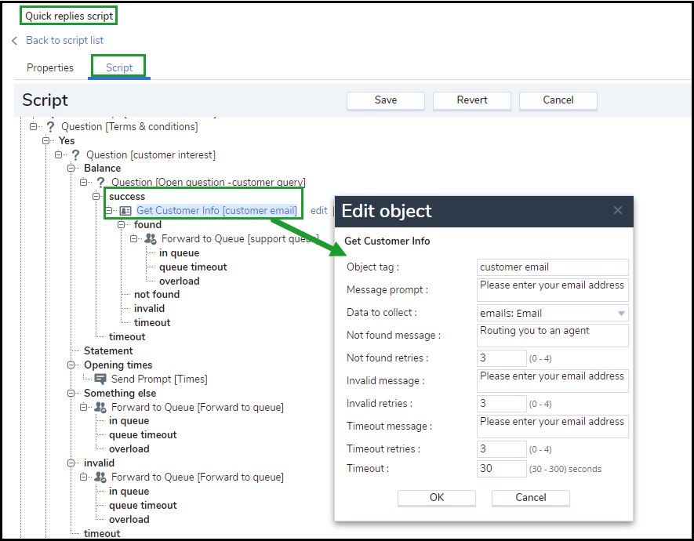Switch to the Properties tab
The width and height of the screenshot is (694, 541).
tap(50, 67)
